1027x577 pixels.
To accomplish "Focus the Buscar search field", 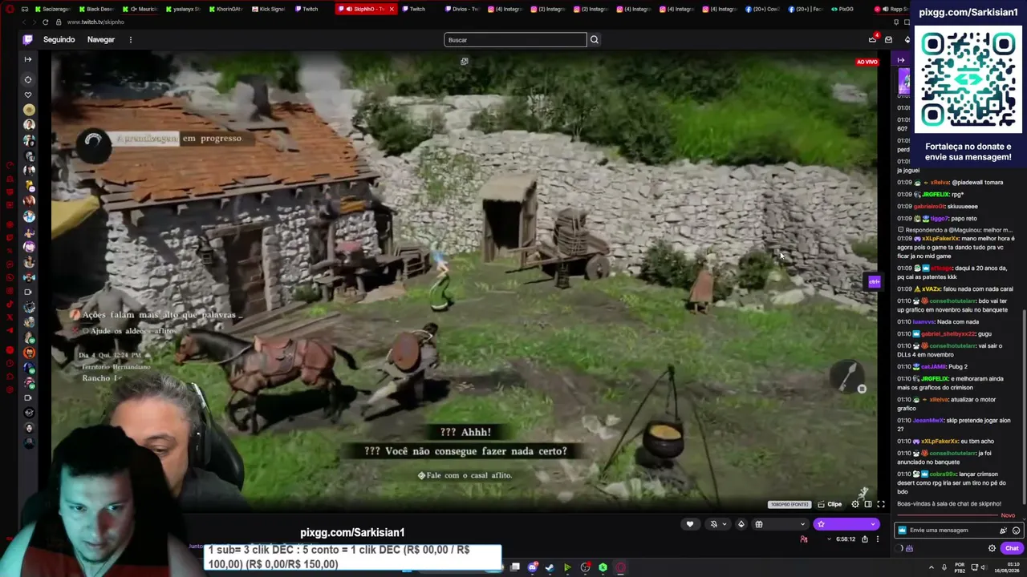I will click(x=515, y=39).
